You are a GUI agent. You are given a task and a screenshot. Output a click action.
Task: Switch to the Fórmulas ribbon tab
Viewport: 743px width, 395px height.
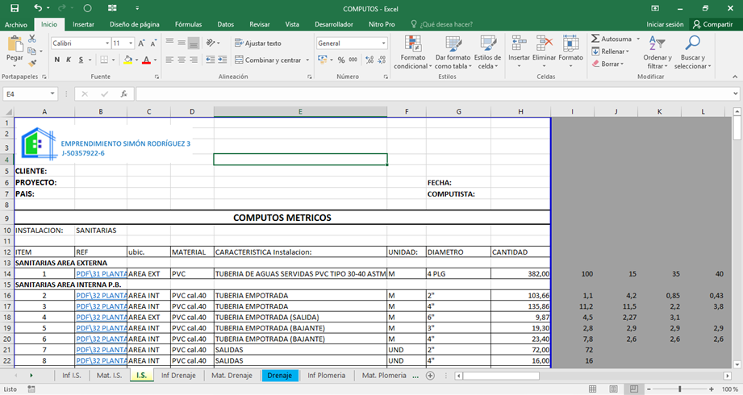coord(188,24)
